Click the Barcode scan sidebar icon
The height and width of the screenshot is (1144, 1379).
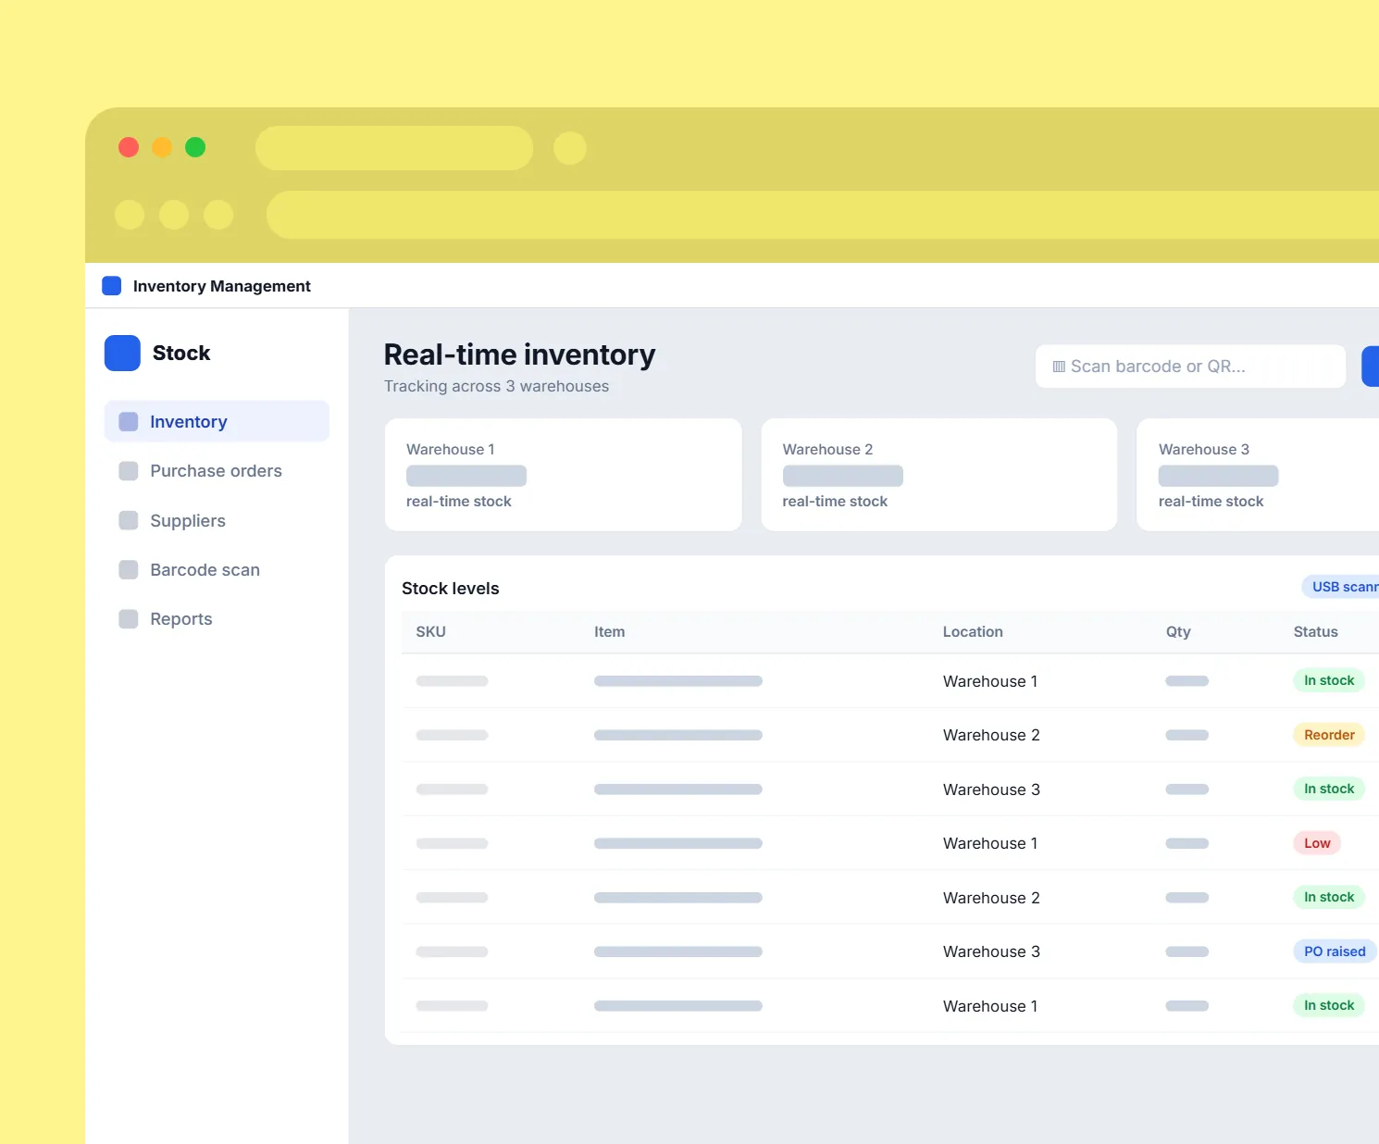click(x=129, y=569)
